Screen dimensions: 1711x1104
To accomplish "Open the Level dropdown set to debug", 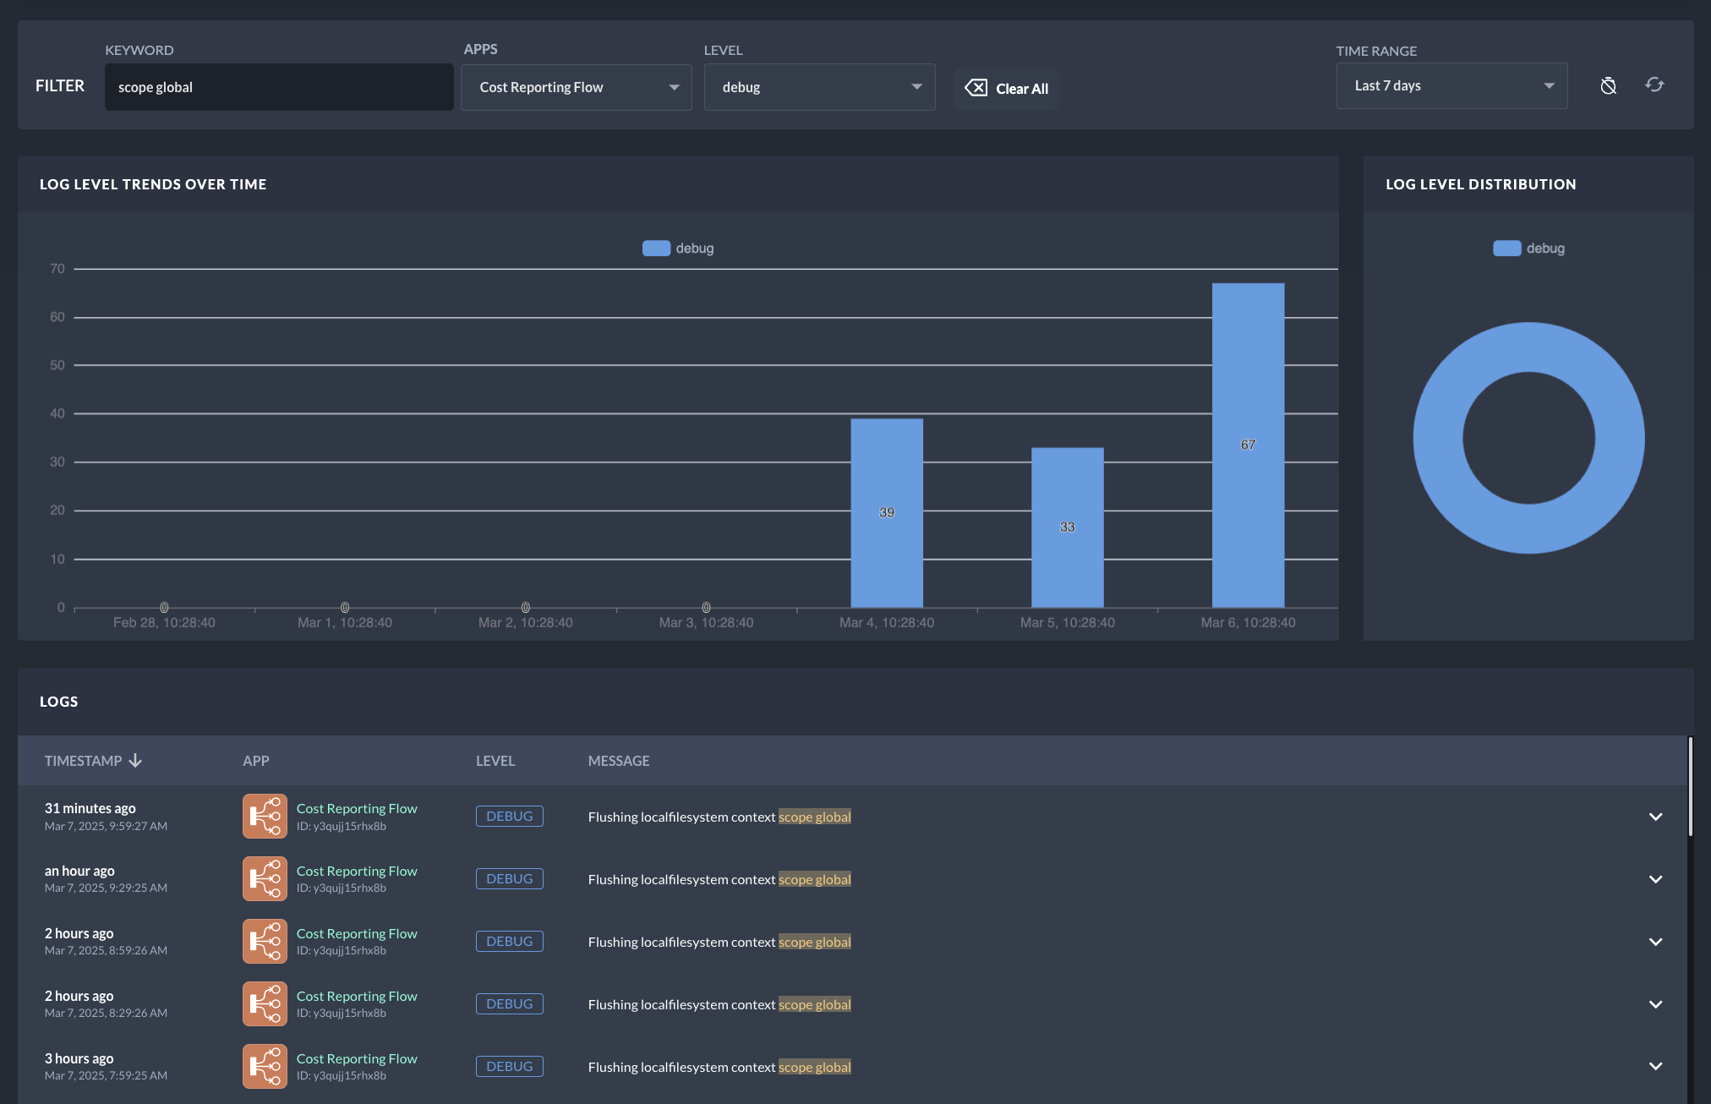I will [x=819, y=87].
